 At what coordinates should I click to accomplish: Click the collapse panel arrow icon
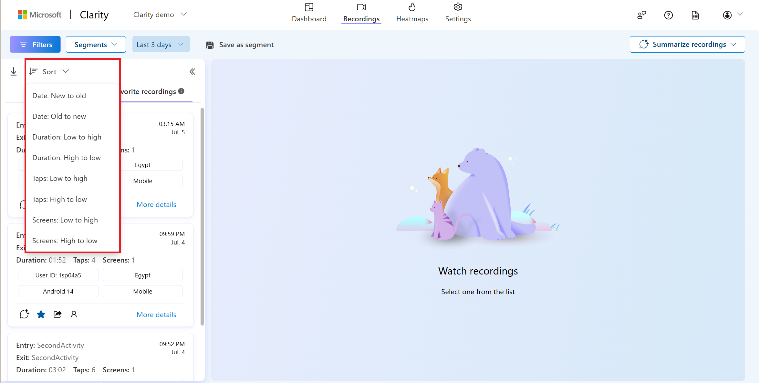tap(192, 72)
